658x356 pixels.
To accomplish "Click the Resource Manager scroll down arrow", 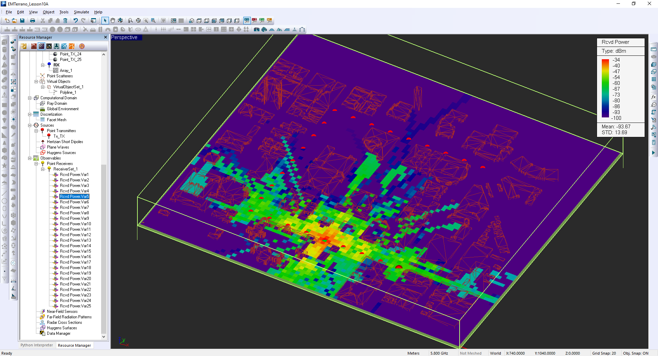I will click(x=103, y=337).
